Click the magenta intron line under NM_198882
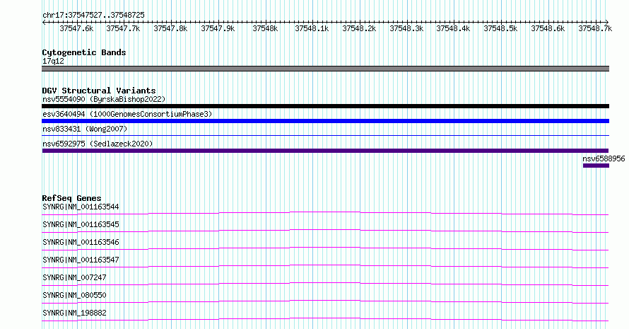The image size is (629, 329). click(325, 318)
